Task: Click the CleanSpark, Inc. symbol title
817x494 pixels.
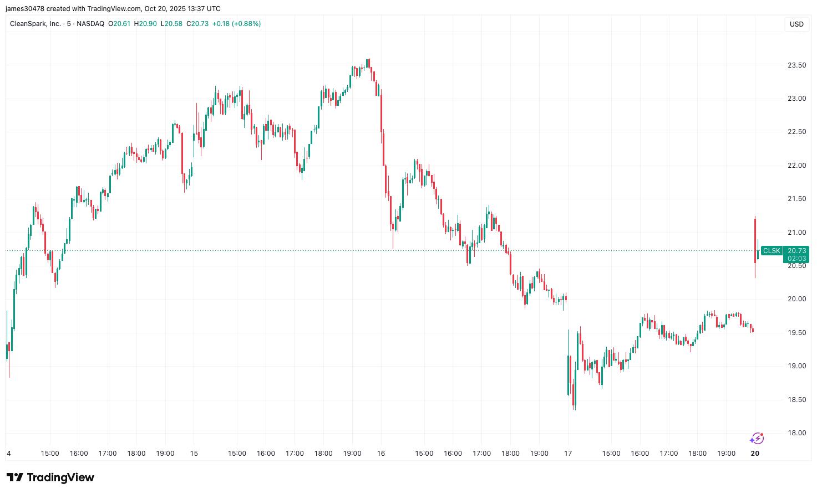Action: point(35,24)
